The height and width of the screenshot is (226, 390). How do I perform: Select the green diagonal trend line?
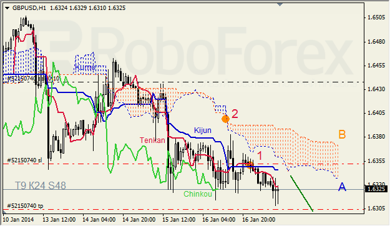tap(301, 194)
